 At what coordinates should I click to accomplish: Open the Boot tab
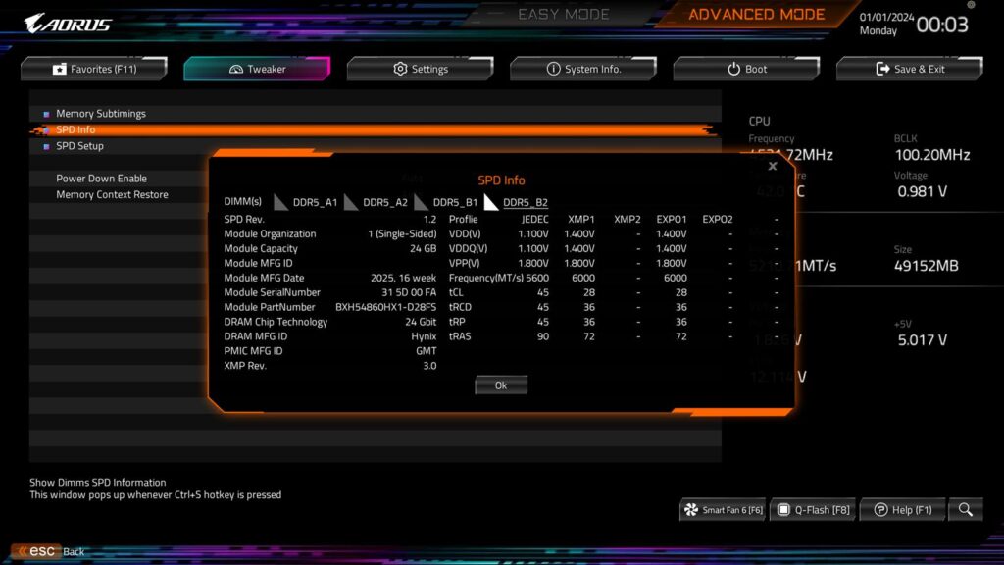746,69
